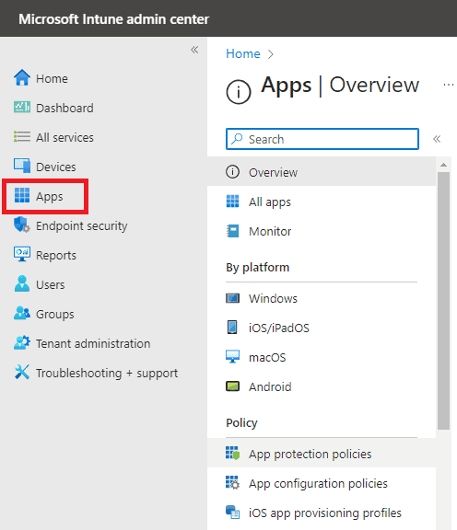Click the large info icon beside Apps title
This screenshot has width=457, height=530.
pos(239,92)
